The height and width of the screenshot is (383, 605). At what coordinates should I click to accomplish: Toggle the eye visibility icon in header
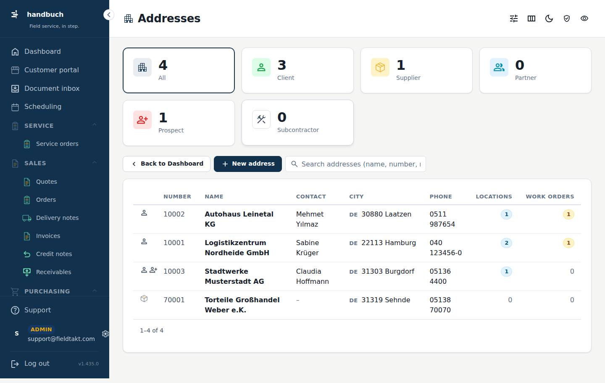pyautogui.click(x=584, y=18)
